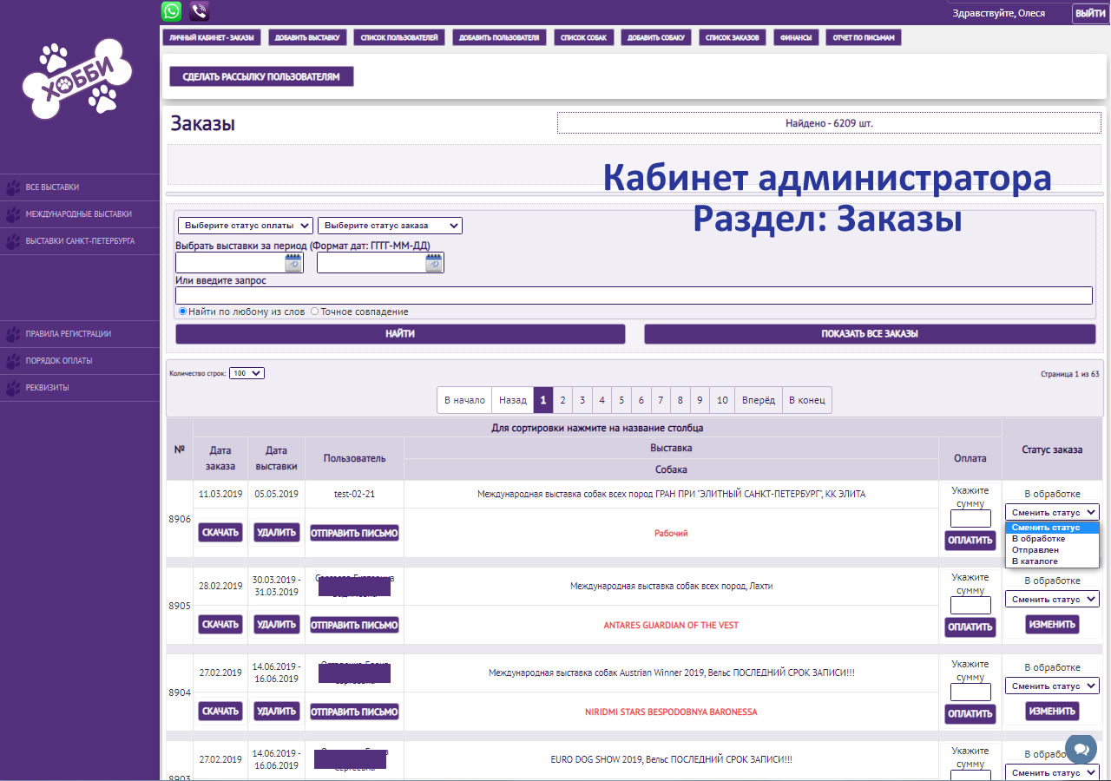Open the Viber contact icon

[x=200, y=11]
